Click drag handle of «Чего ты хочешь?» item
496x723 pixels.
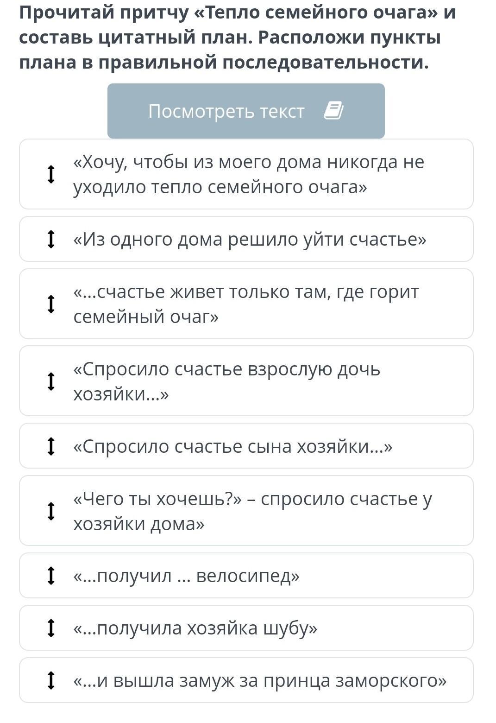tap(51, 511)
